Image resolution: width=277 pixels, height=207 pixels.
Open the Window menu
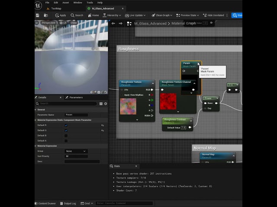[x=77, y=3]
